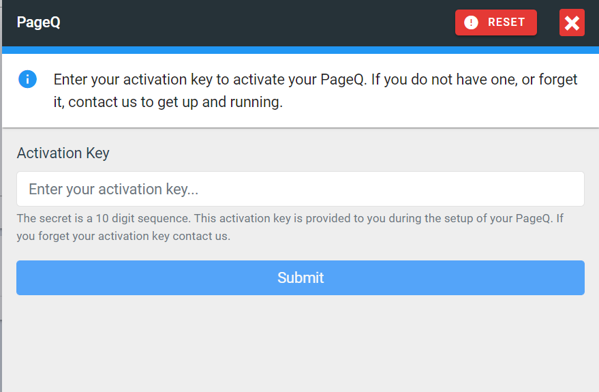Click the Submit label text

[301, 277]
